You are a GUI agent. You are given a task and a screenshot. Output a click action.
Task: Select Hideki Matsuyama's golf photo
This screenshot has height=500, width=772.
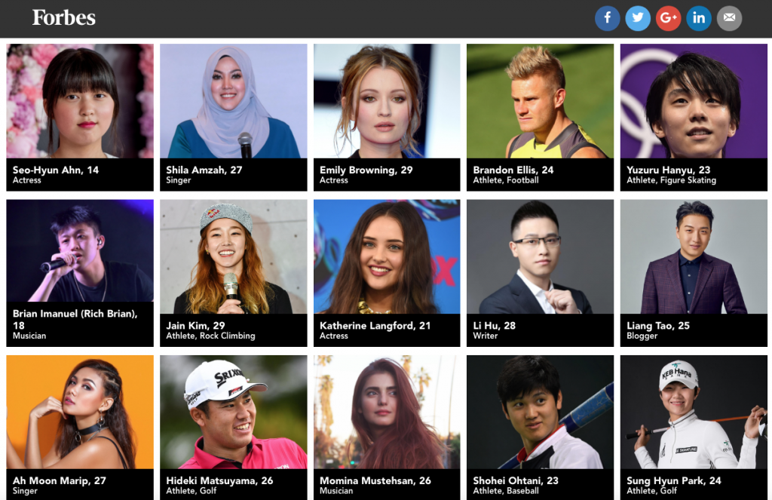click(234, 412)
